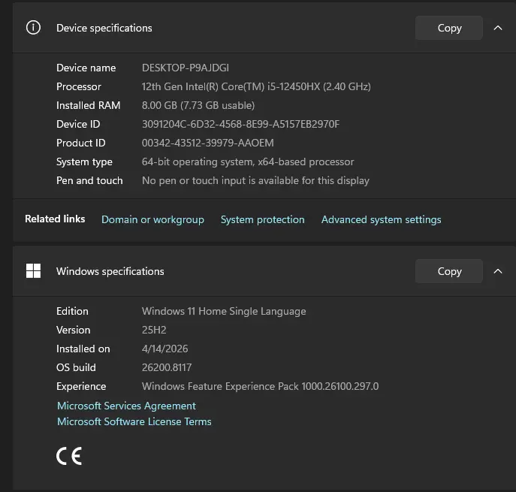Select the processor value i5-12450HX text
This screenshot has width=516, height=492.
tap(256, 86)
